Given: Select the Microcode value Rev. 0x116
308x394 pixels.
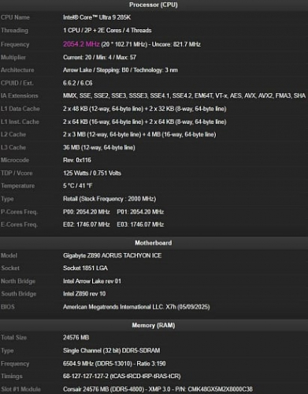Looking at the screenshot, I should click(77, 160).
